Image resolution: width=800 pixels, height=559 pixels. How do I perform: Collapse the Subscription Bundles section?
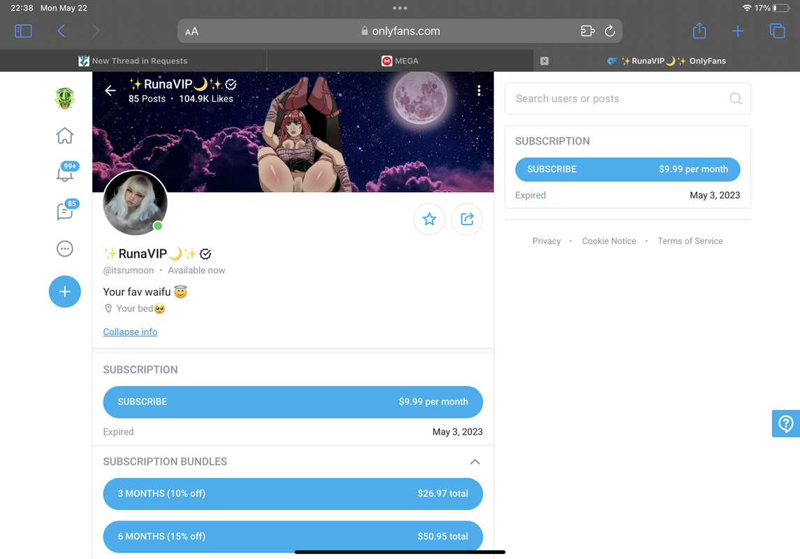point(475,462)
